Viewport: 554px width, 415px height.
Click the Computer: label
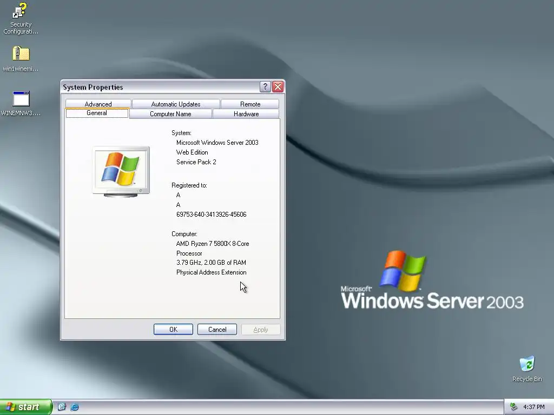point(184,234)
